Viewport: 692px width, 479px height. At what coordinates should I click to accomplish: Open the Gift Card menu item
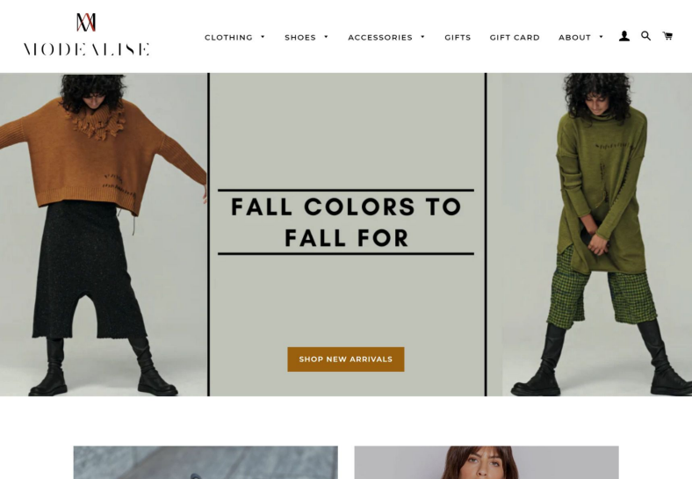(x=515, y=38)
